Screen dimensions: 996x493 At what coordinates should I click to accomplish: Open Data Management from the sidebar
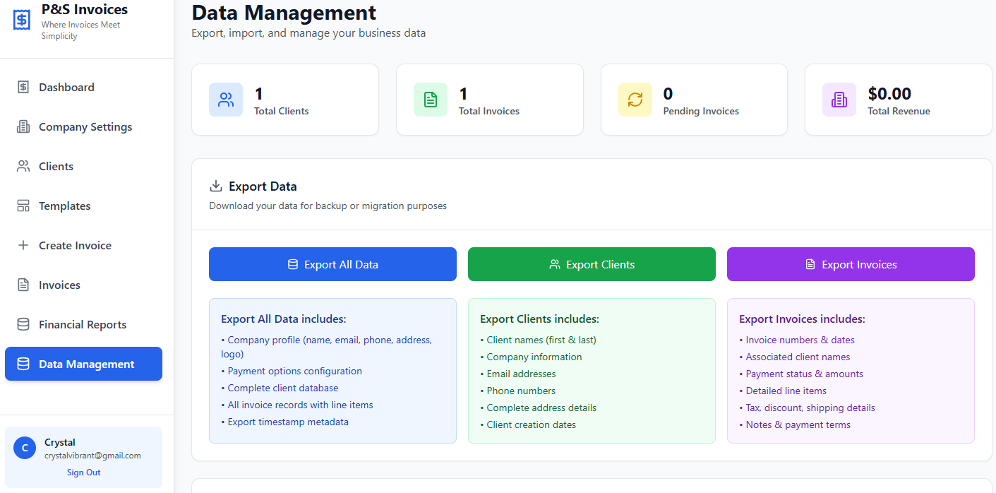(83, 364)
